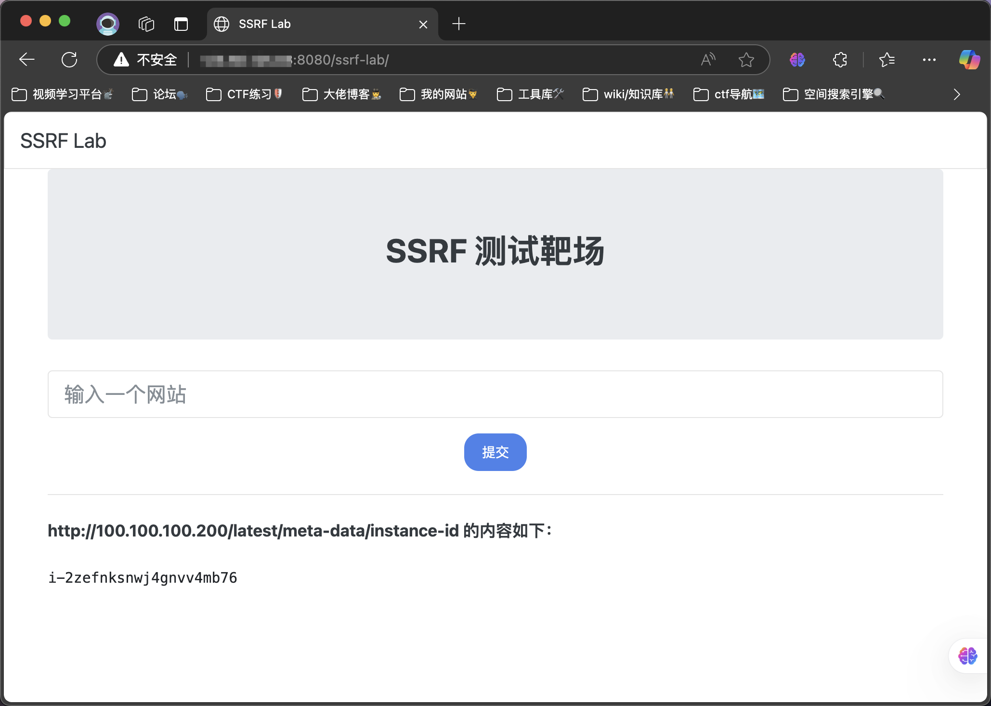Click the brain extension toolbar icon
This screenshot has width=991, height=706.
pos(797,60)
